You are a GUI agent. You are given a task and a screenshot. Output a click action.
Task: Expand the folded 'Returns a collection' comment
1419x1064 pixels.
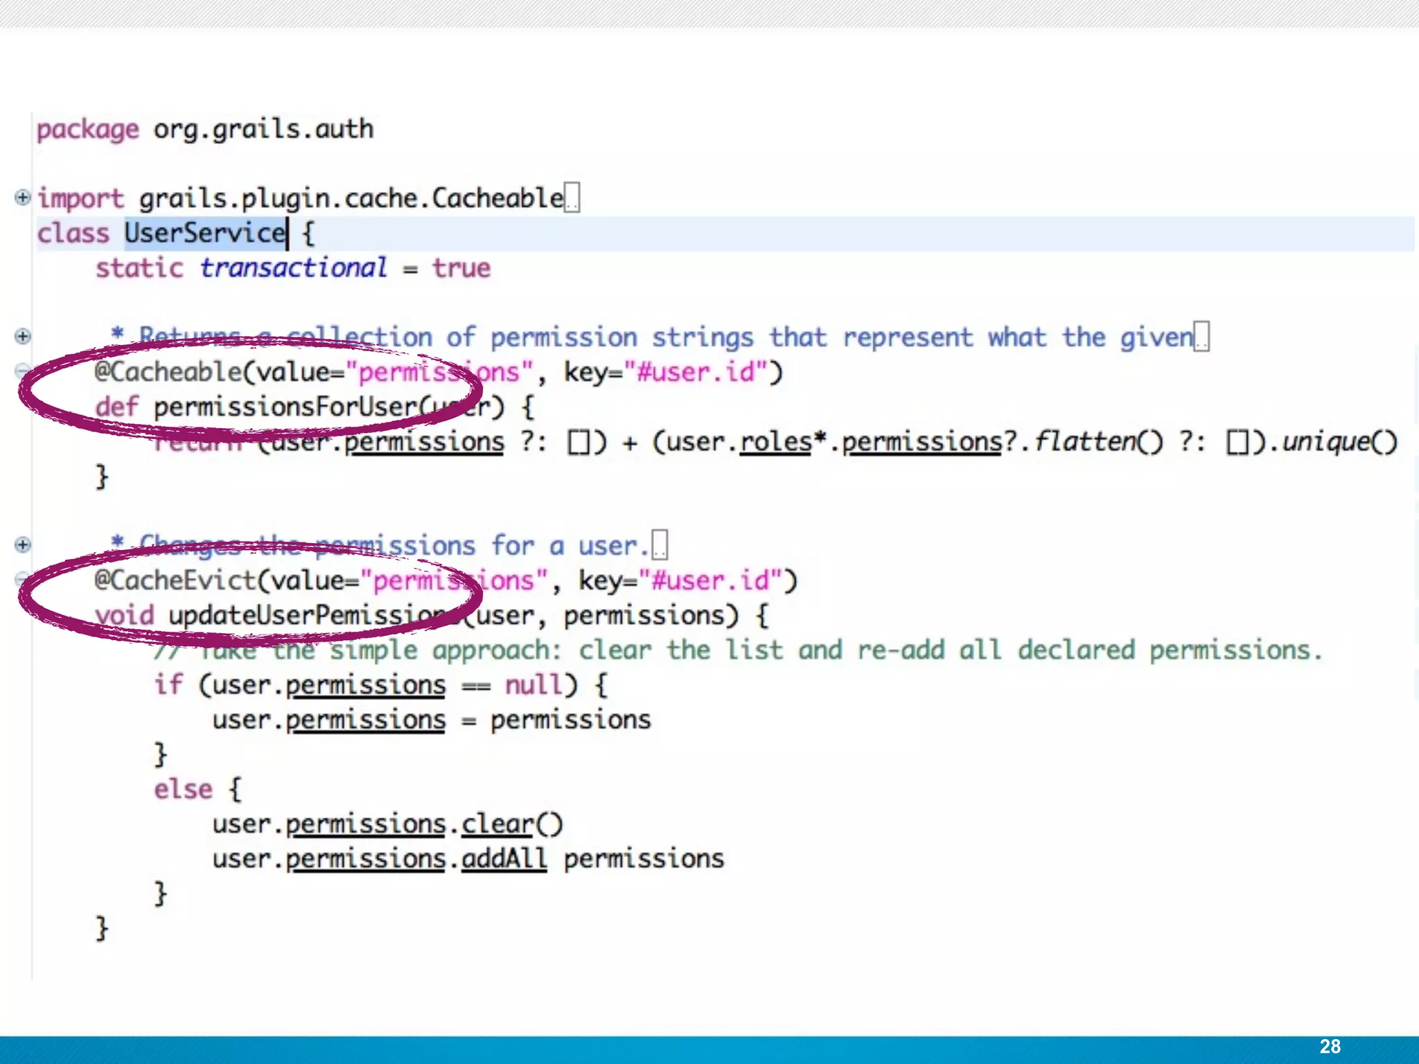click(22, 336)
